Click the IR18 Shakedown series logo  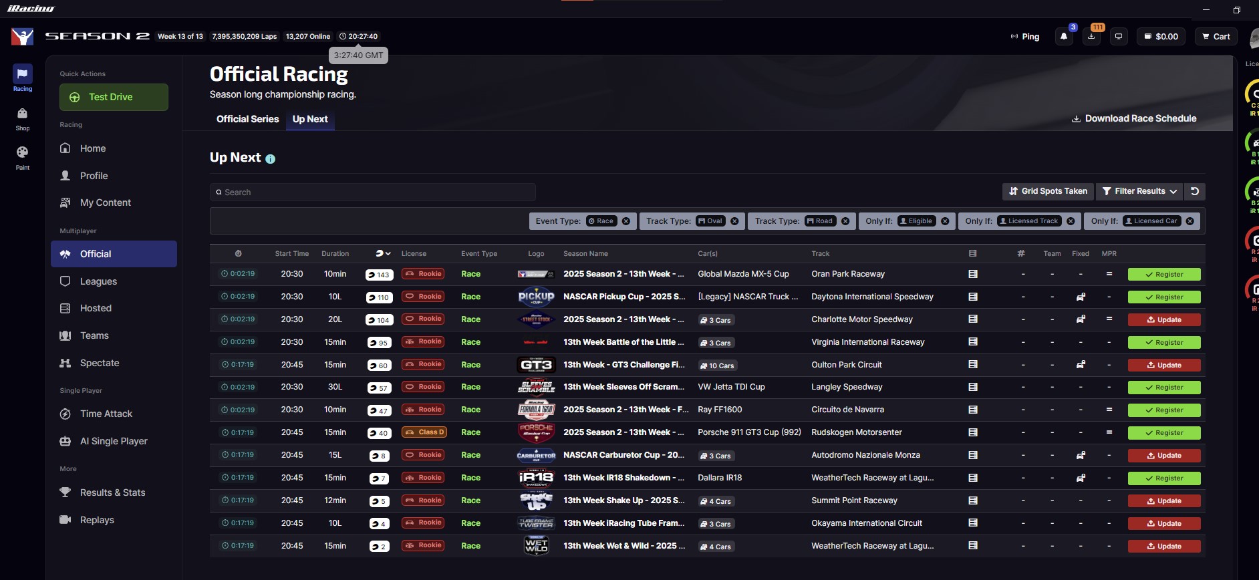pos(536,478)
